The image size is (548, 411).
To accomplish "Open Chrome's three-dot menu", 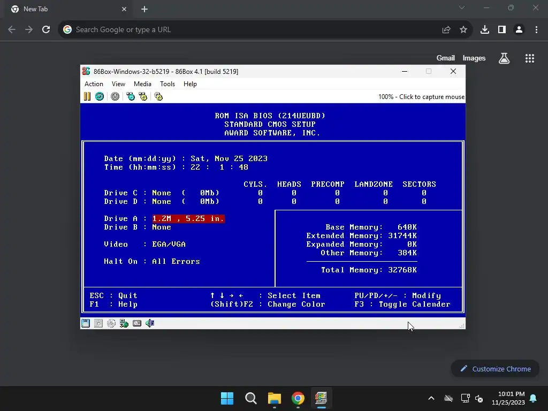I will (x=536, y=30).
